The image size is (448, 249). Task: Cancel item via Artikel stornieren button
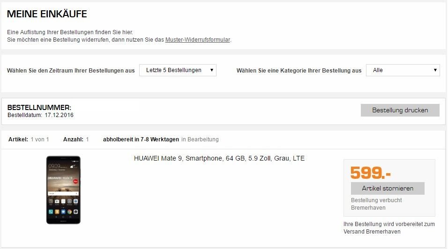388,188
